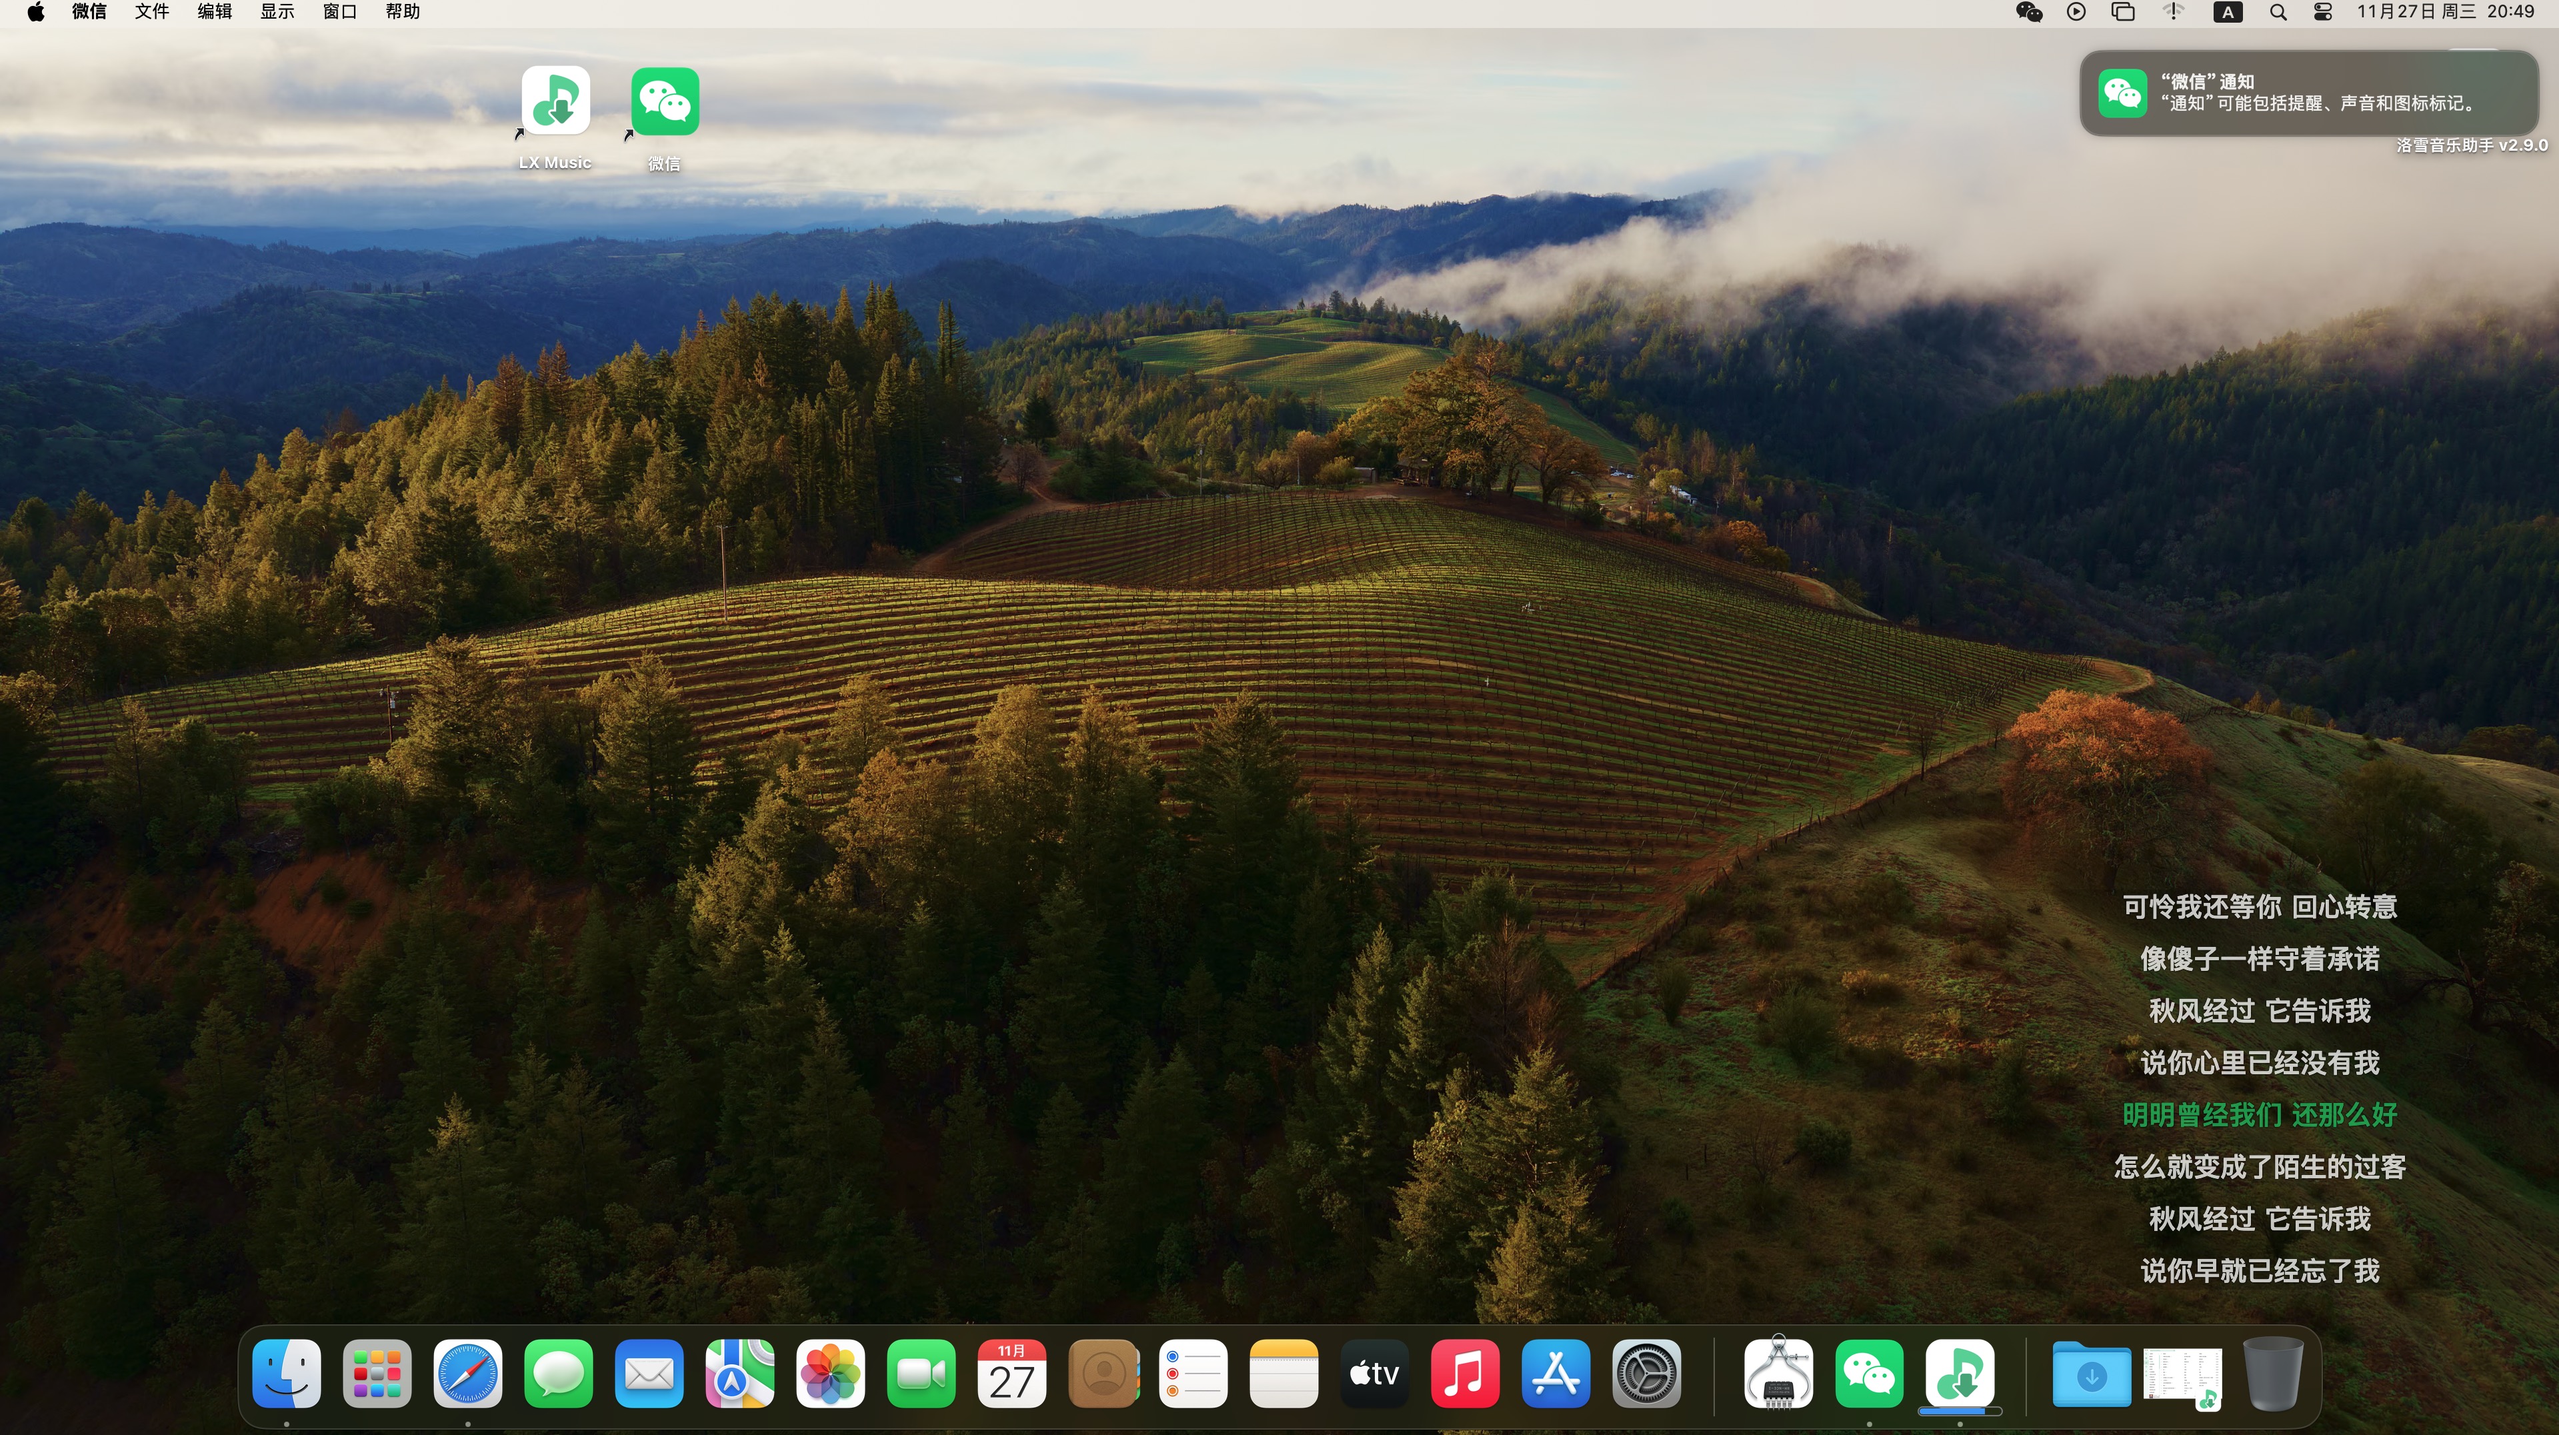
Task: Open System Information chip icon in Dock
Action: click(x=1778, y=1372)
